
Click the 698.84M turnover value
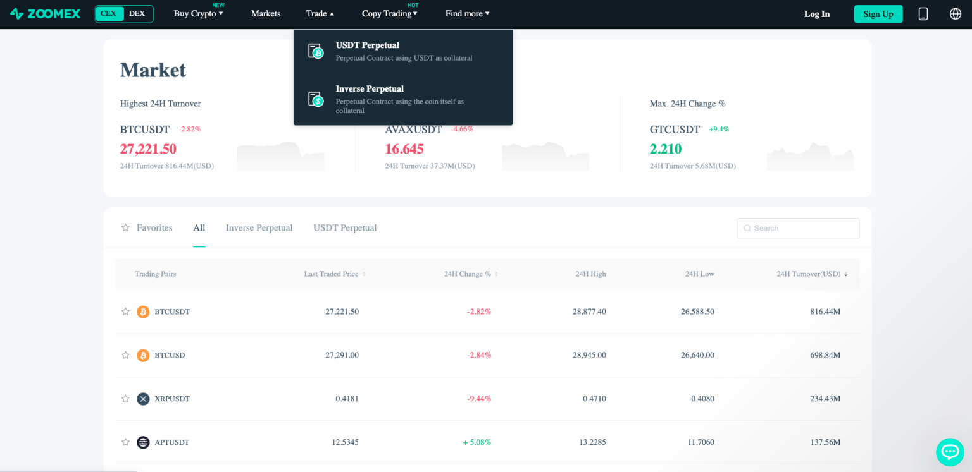(x=825, y=355)
